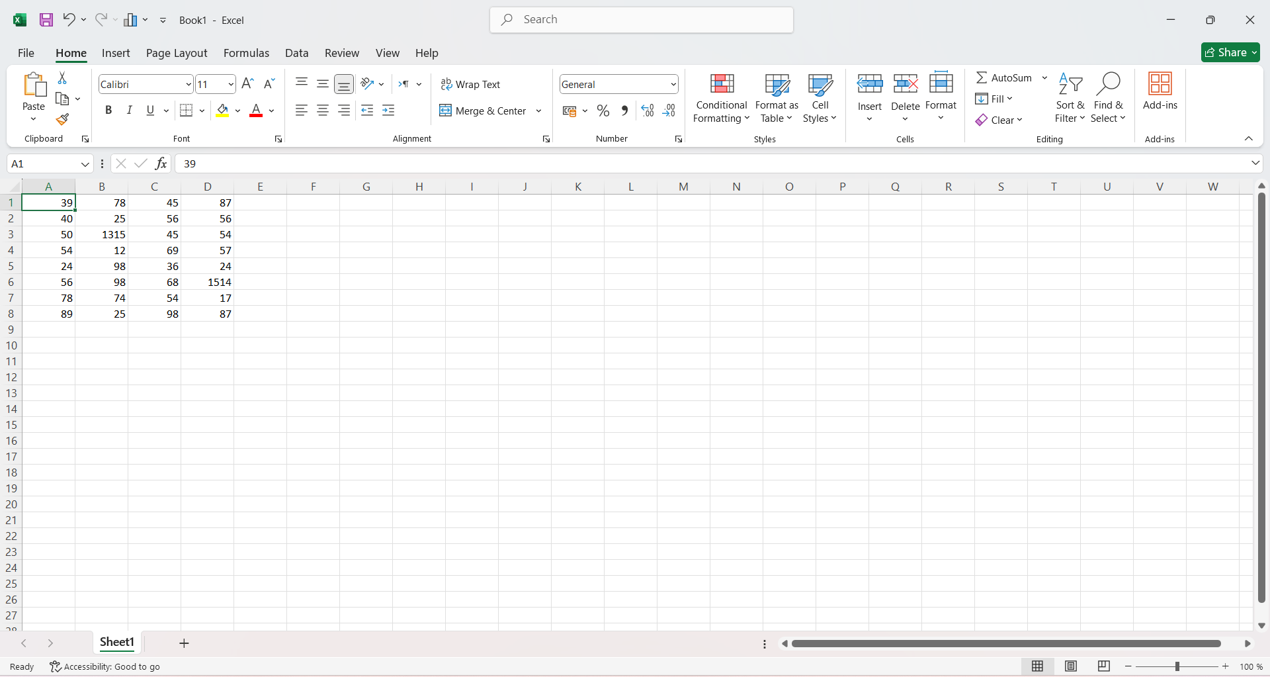Open Sort & Filter menu
Screen dimensions: 1270x677
coord(1070,98)
